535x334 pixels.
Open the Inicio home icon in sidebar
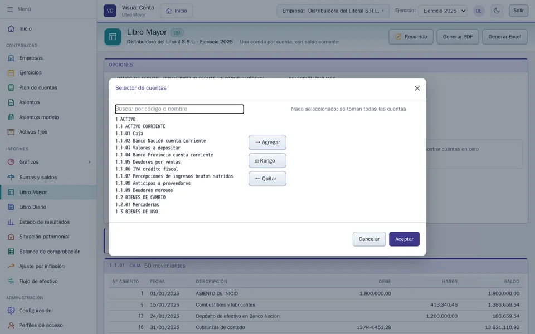11,28
